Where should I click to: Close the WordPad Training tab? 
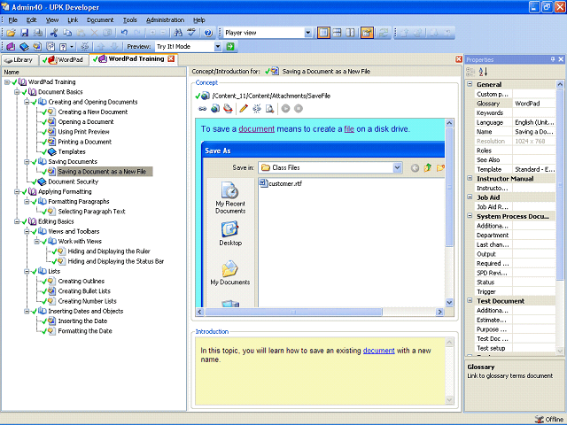171,58
